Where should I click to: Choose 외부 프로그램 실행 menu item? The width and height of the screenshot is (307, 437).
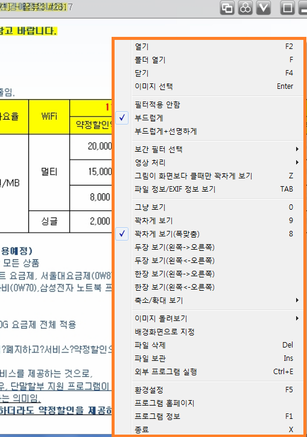pos(218,372)
